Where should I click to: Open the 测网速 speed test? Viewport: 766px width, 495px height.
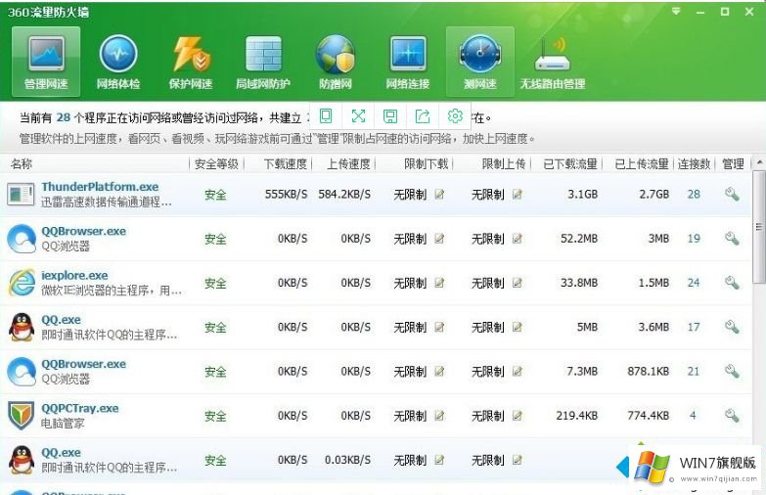point(480,62)
